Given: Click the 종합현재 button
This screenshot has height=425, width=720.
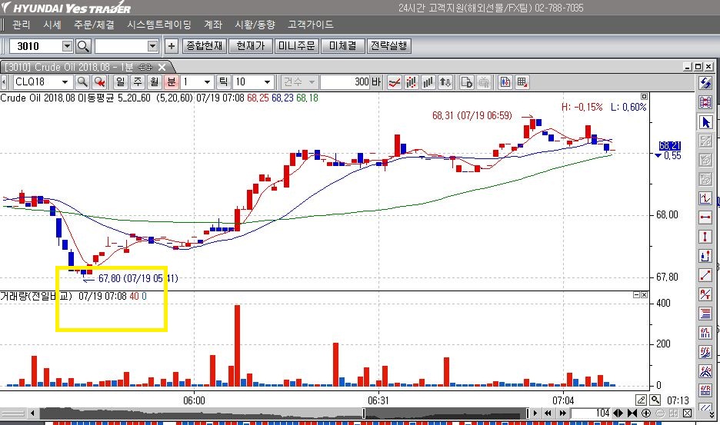Looking at the screenshot, I should point(204,46).
